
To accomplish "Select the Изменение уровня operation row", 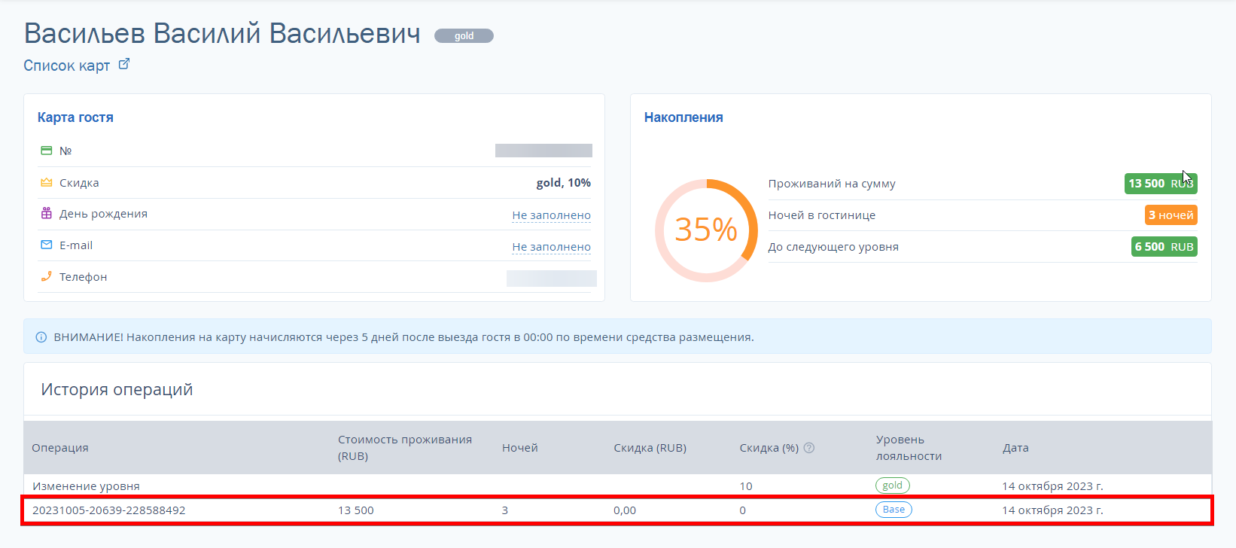I will pyautogui.click(x=617, y=486).
